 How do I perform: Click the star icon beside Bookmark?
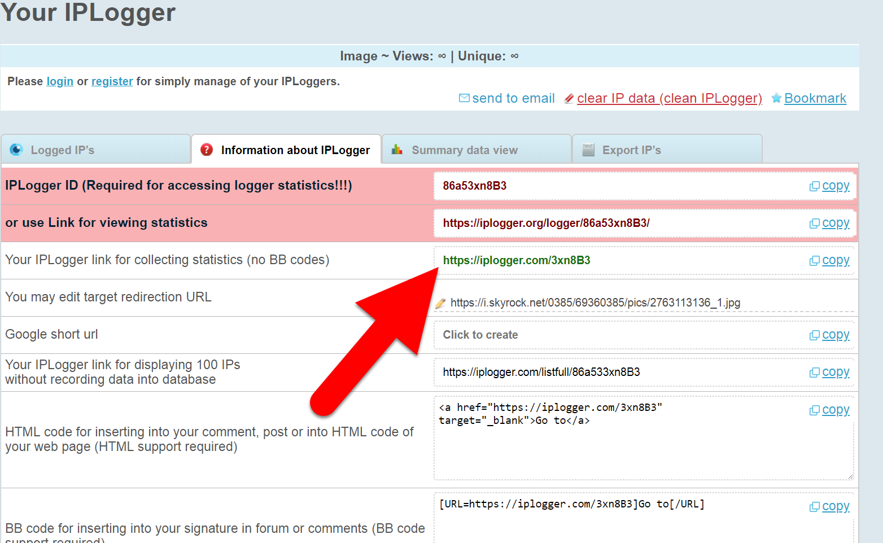pyautogui.click(x=776, y=98)
